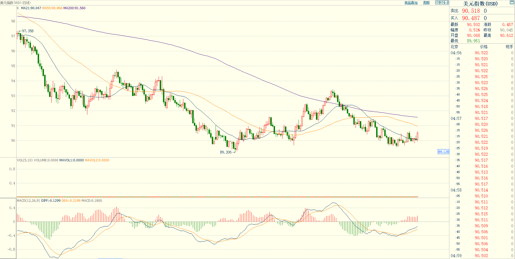Click the 89.128 price tag on axis

443,152
